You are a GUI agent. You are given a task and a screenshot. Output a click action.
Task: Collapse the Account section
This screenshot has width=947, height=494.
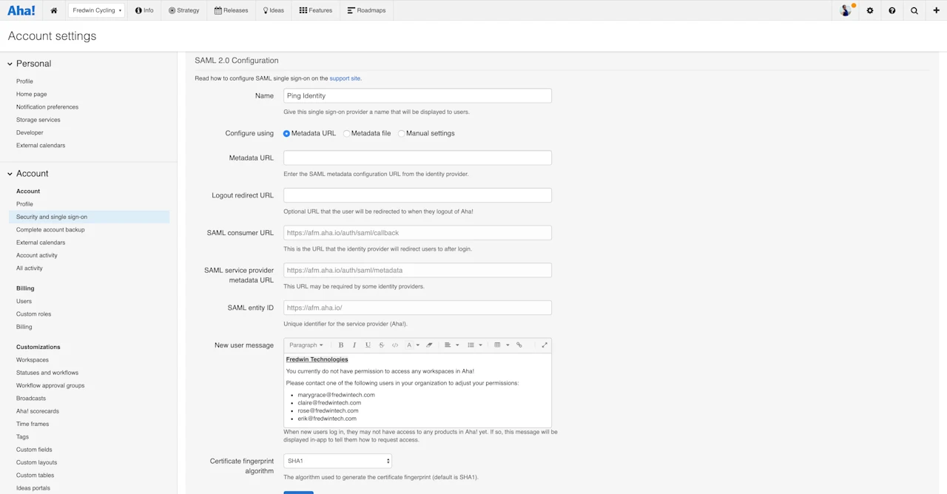10,174
